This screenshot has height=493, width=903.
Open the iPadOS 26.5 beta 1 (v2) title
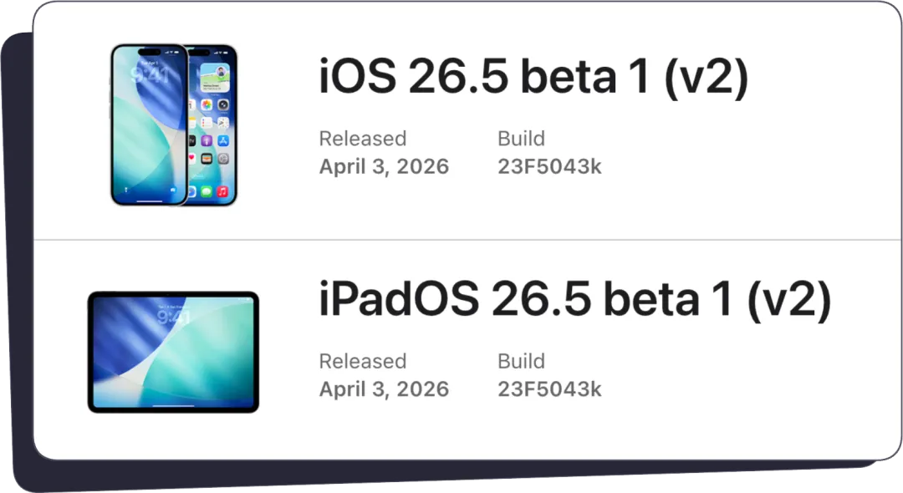[x=574, y=299]
